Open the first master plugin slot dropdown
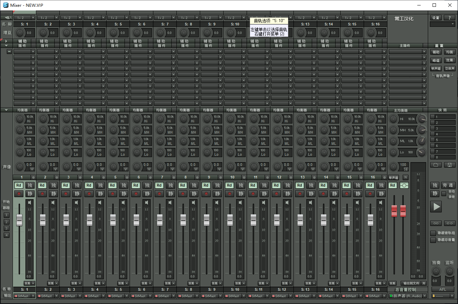The height and width of the screenshot is (304, 458). click(424, 52)
